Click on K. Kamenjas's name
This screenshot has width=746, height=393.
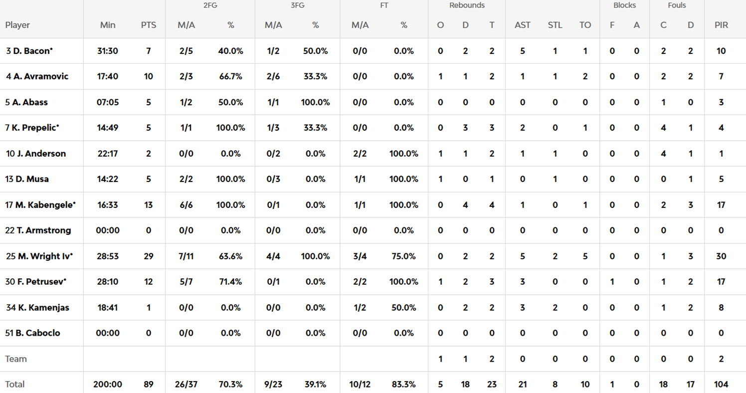pyautogui.click(x=43, y=308)
